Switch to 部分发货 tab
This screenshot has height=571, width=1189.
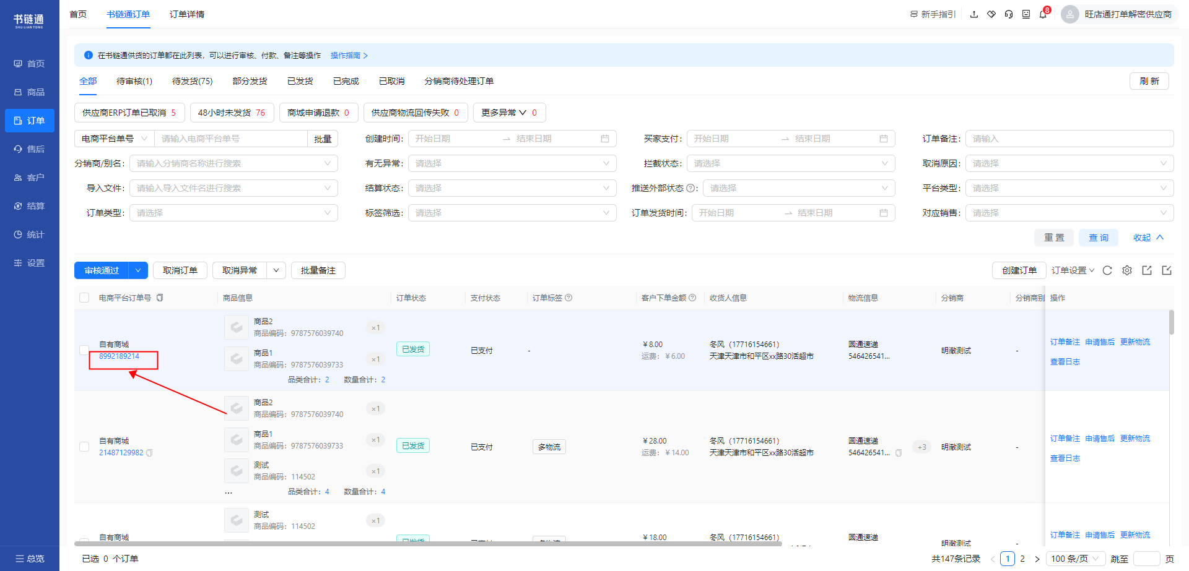pyautogui.click(x=250, y=81)
